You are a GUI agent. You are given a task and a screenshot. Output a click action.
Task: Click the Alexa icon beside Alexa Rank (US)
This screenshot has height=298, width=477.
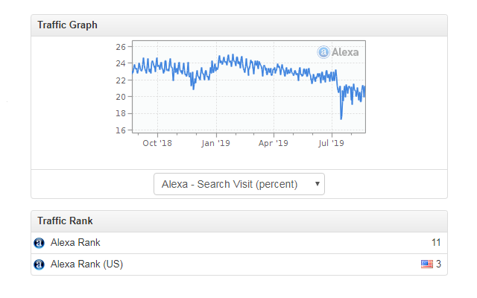tap(40, 264)
